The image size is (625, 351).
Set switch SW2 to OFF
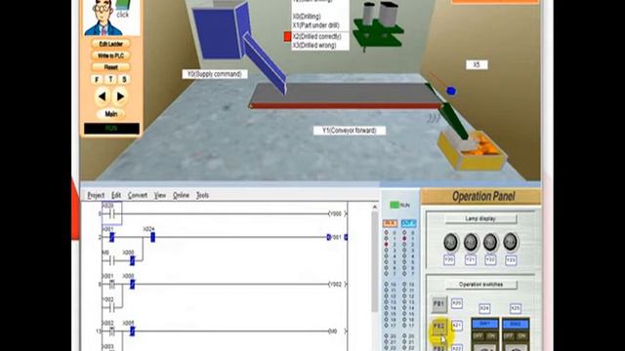pyautogui.click(x=509, y=336)
